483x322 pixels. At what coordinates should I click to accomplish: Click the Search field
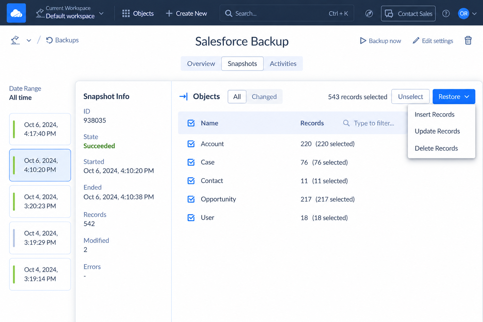[287, 13]
